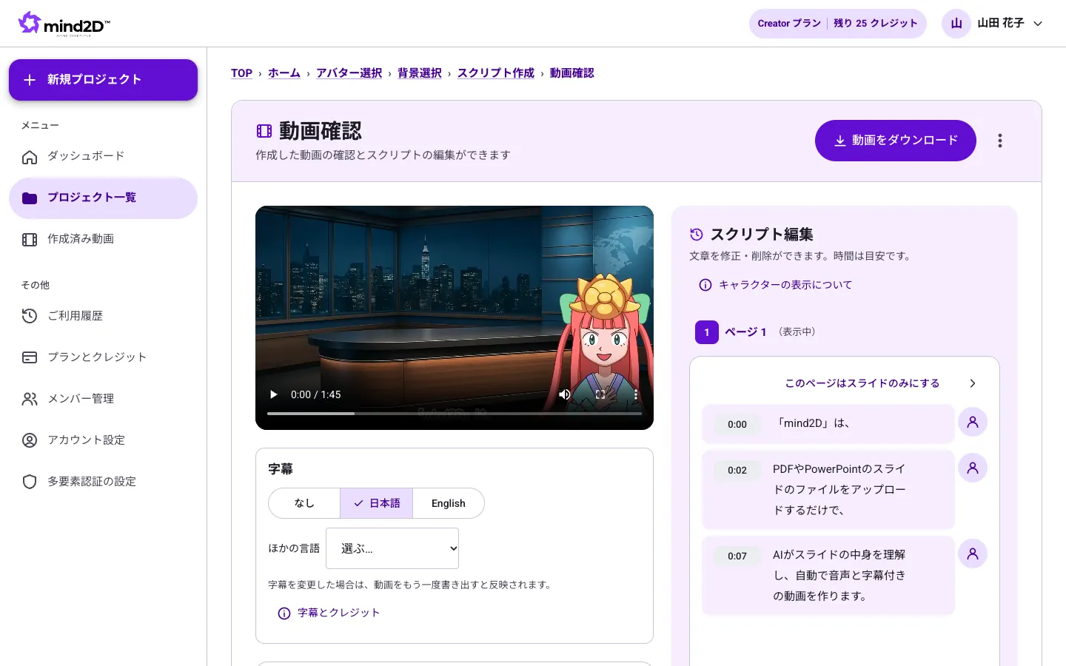Go to アバター選択 breadcrumb link
The width and height of the screenshot is (1066, 666).
coord(349,73)
